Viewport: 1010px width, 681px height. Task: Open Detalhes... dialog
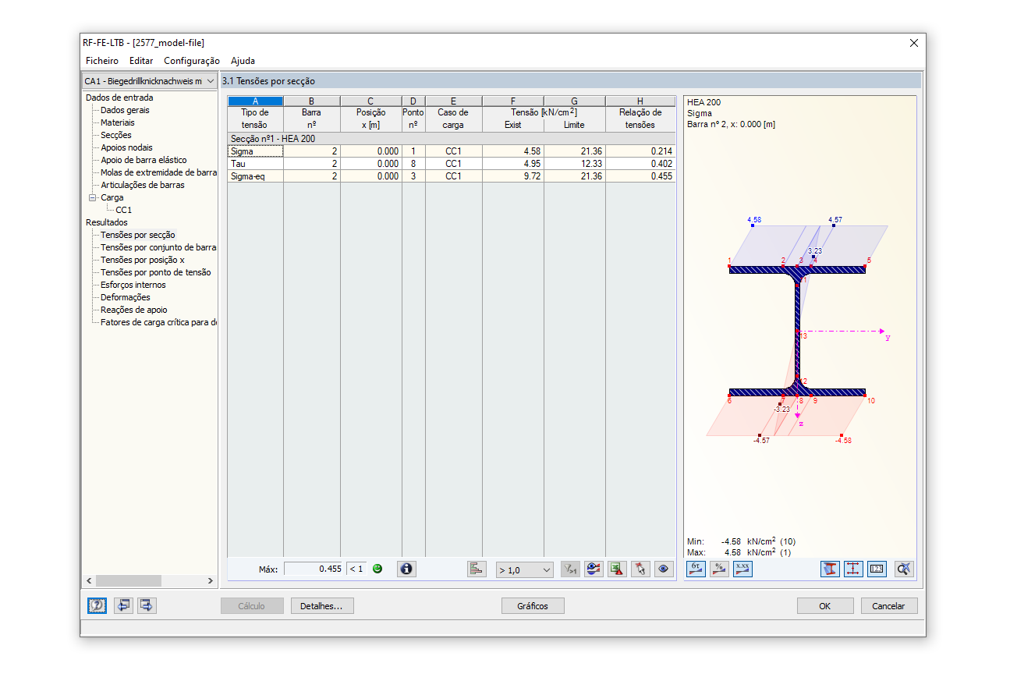pos(321,606)
